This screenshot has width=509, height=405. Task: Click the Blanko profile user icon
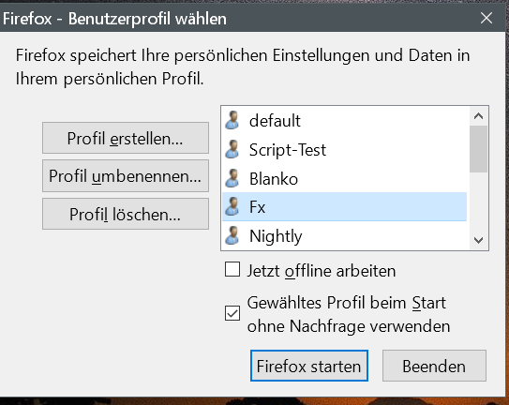(232, 178)
